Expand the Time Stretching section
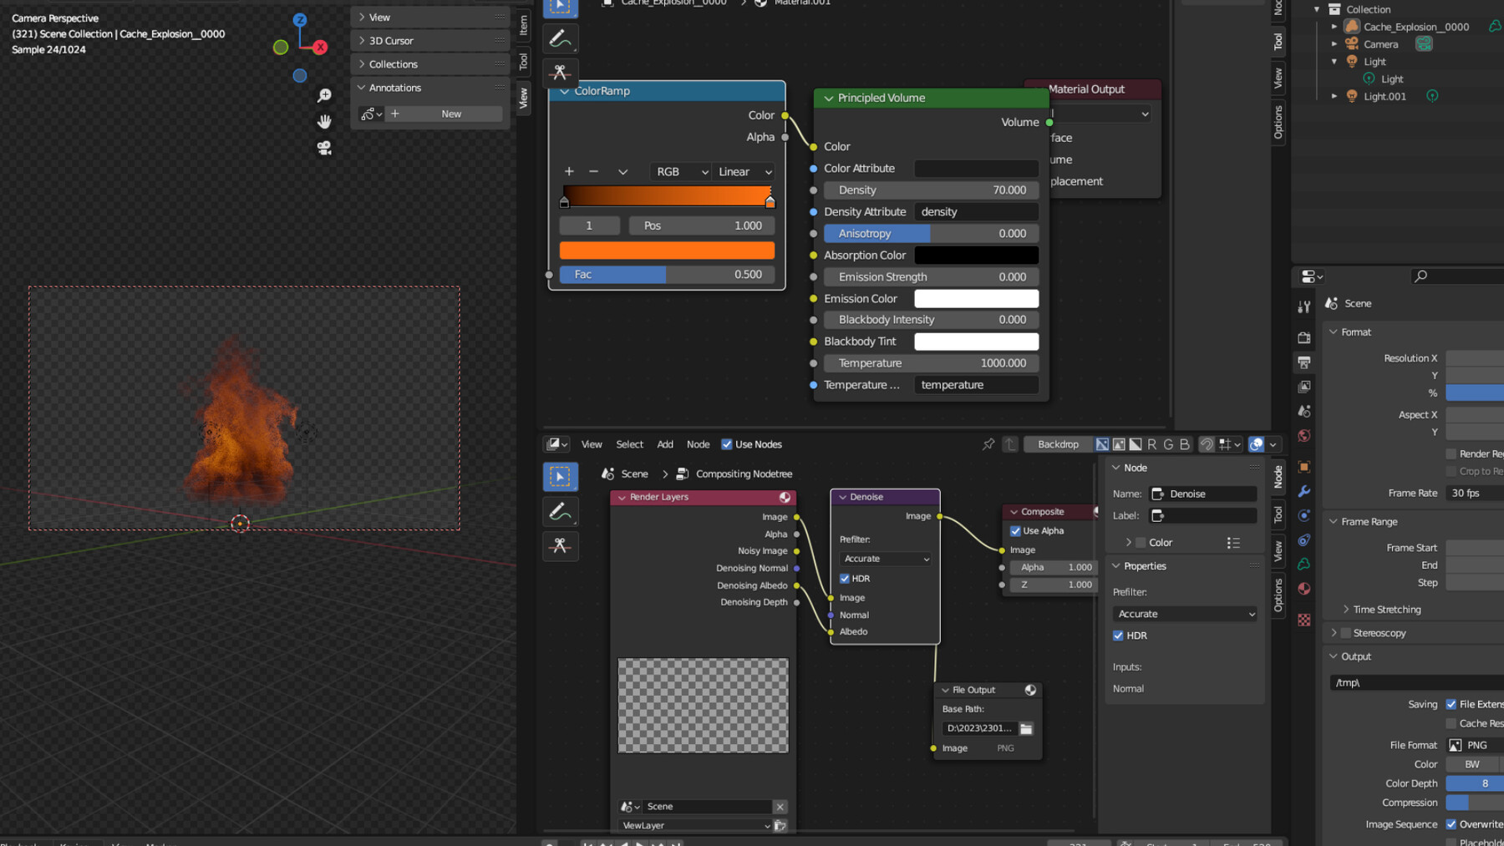This screenshot has width=1504, height=846. [x=1386, y=610]
